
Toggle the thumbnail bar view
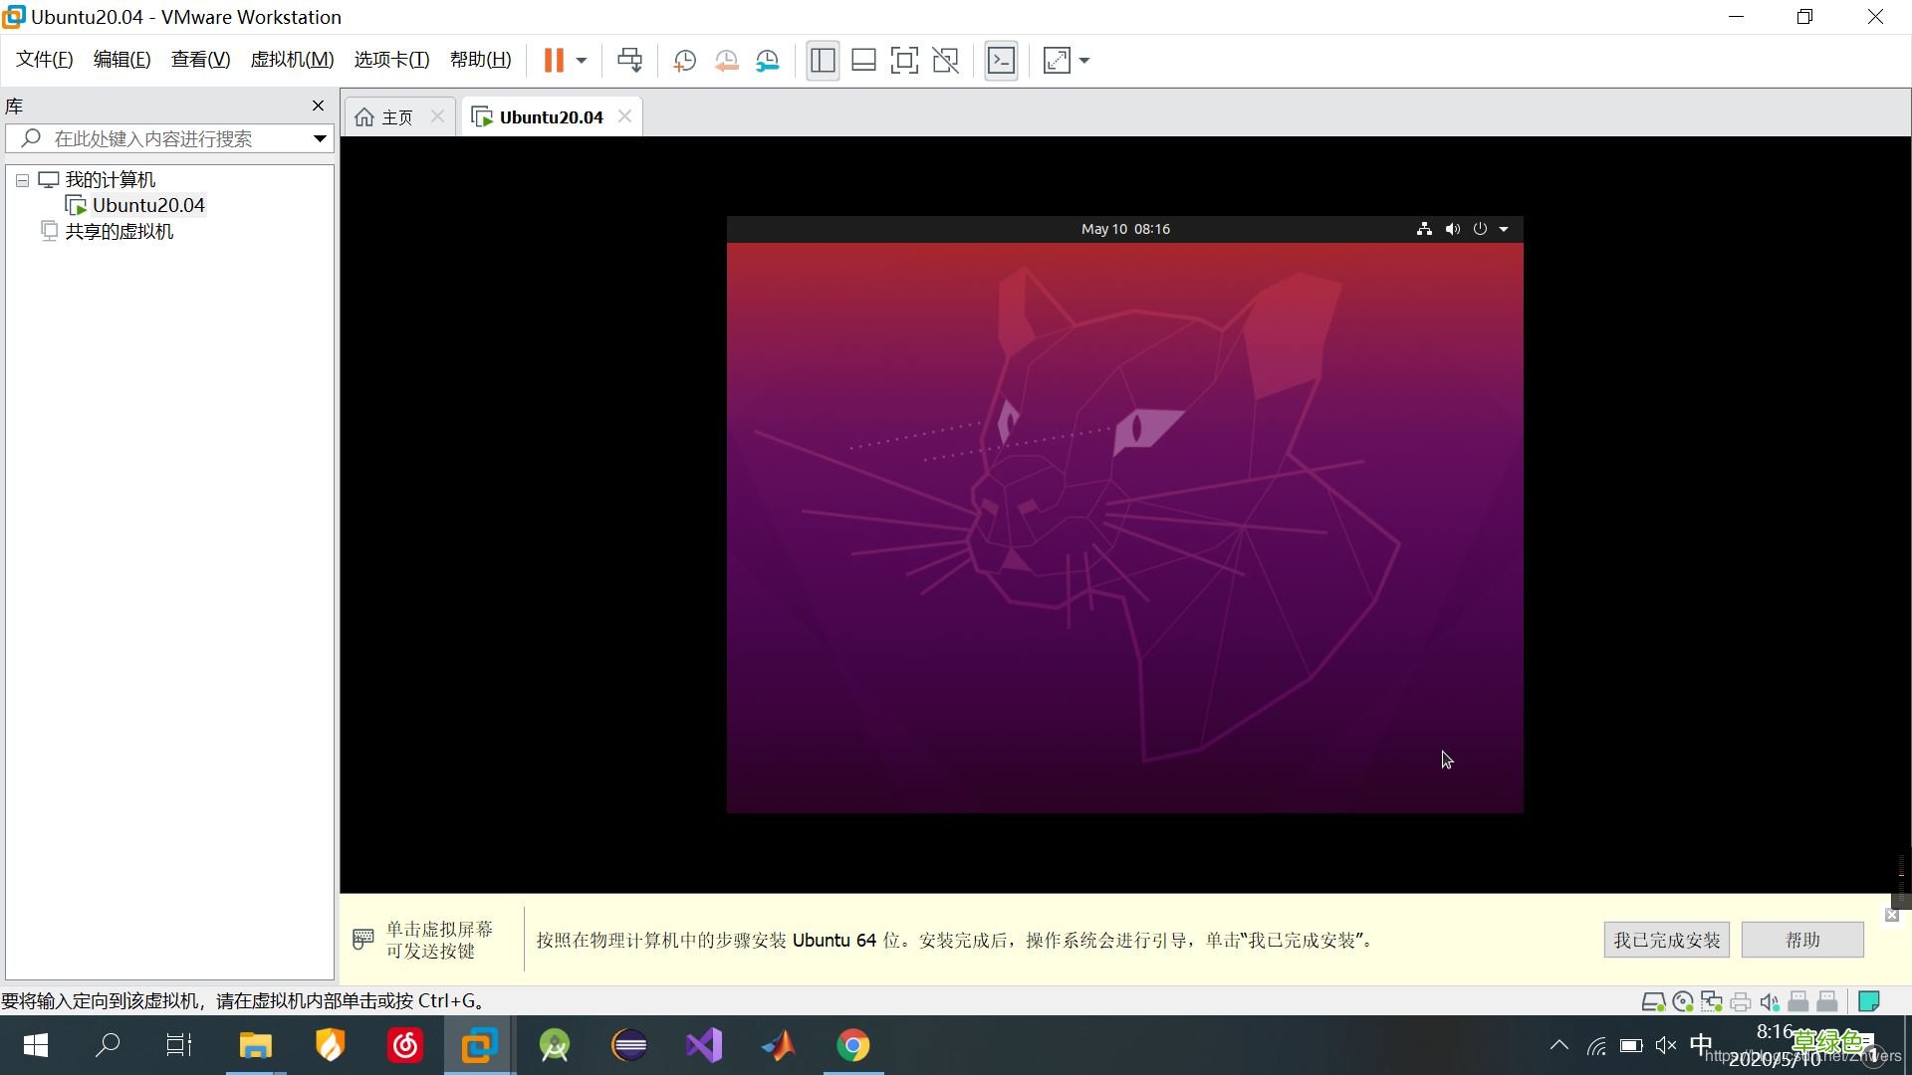click(x=863, y=61)
